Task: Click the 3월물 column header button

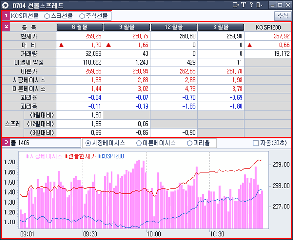Action: point(220,27)
